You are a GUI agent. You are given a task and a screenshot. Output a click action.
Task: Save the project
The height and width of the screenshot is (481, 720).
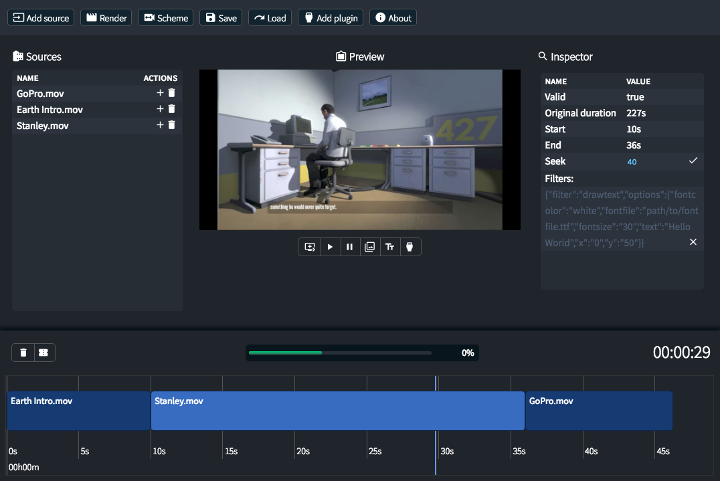(x=221, y=18)
